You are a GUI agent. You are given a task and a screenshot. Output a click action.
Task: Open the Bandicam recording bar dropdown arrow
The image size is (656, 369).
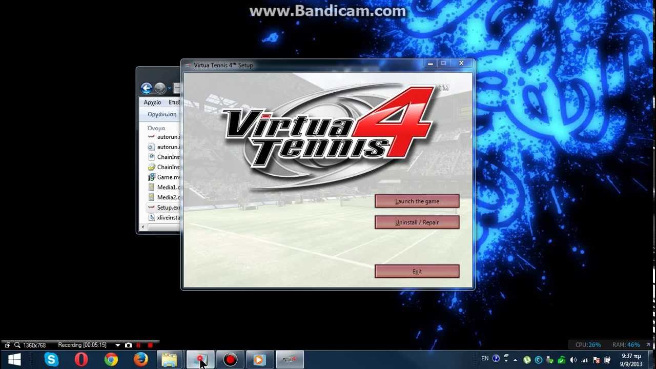[118, 345]
